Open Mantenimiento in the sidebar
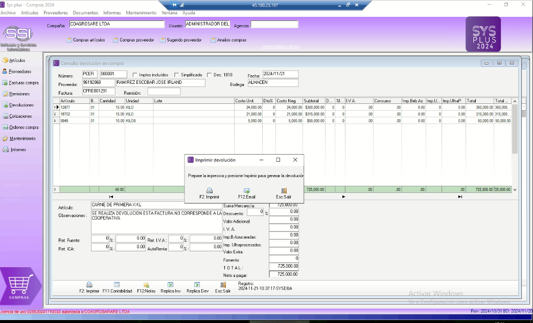Screen dimensions: 533x323 pyautogui.click(x=19, y=139)
